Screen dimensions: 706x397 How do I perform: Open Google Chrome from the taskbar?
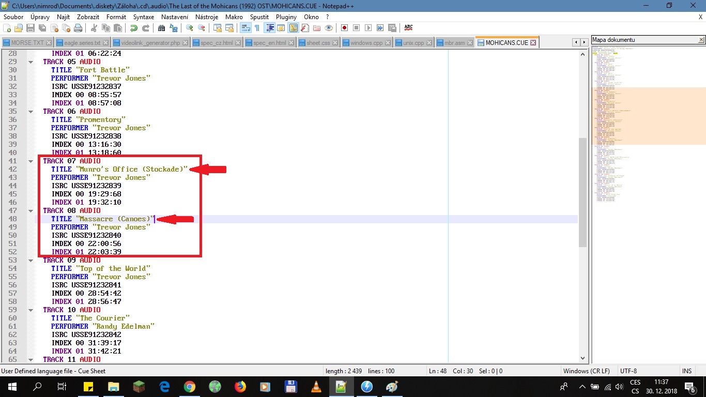tap(189, 386)
